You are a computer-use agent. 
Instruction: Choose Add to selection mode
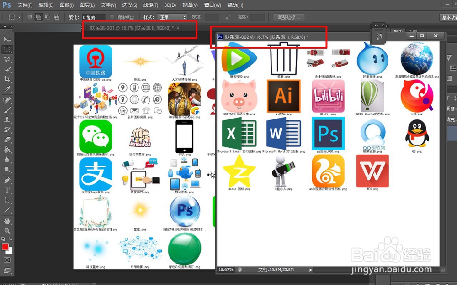38,17
